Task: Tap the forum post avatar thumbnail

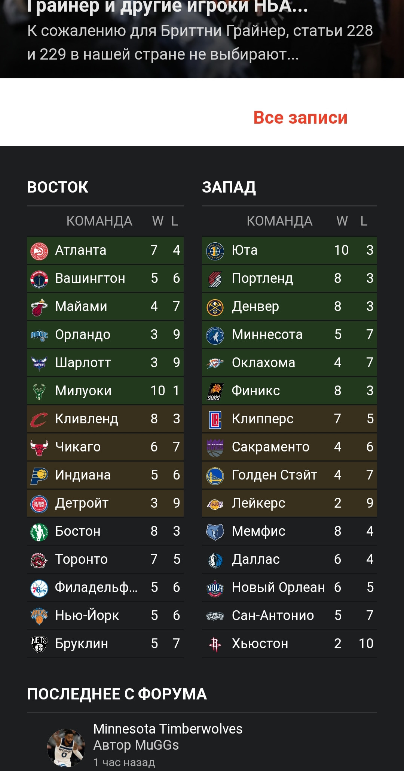Action: tap(66, 747)
